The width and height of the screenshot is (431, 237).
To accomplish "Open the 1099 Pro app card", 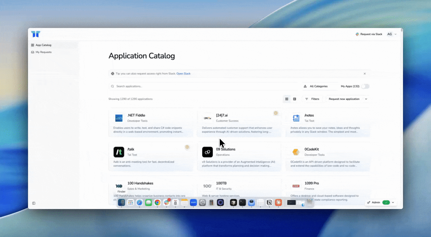I will [328, 190].
